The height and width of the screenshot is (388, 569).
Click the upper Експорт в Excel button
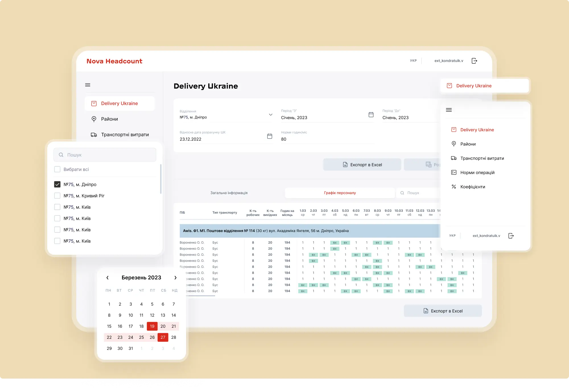point(362,165)
